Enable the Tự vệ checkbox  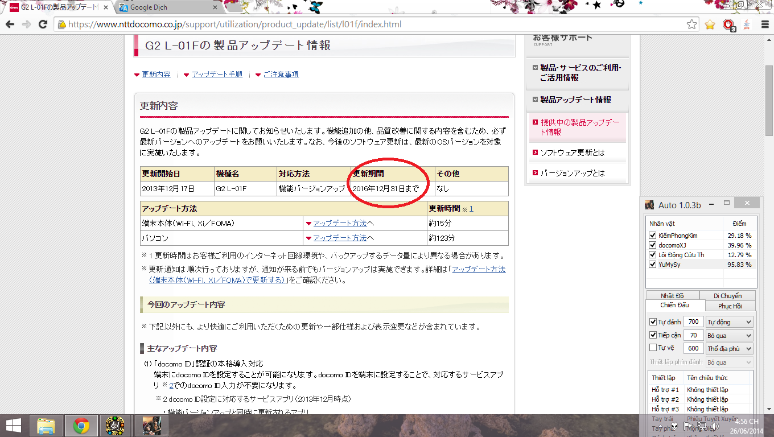coord(653,348)
